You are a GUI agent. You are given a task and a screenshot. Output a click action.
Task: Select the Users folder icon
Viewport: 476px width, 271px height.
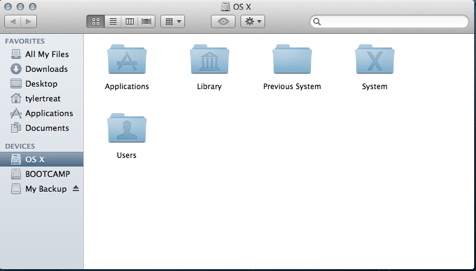[x=127, y=128]
